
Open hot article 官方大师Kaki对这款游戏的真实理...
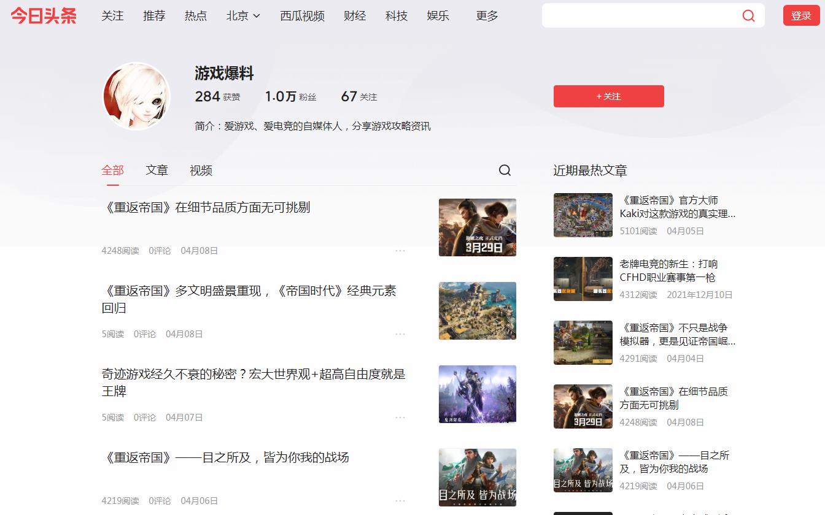[x=678, y=207]
